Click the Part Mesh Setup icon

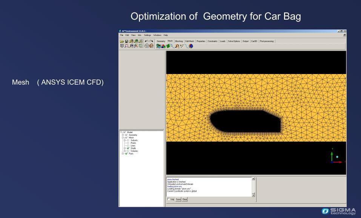point(163,46)
